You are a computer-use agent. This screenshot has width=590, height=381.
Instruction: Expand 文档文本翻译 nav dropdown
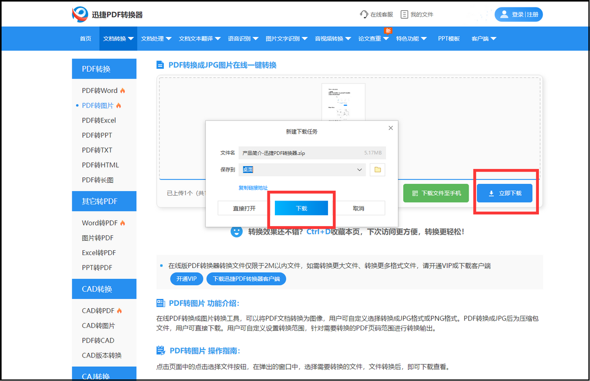click(200, 38)
